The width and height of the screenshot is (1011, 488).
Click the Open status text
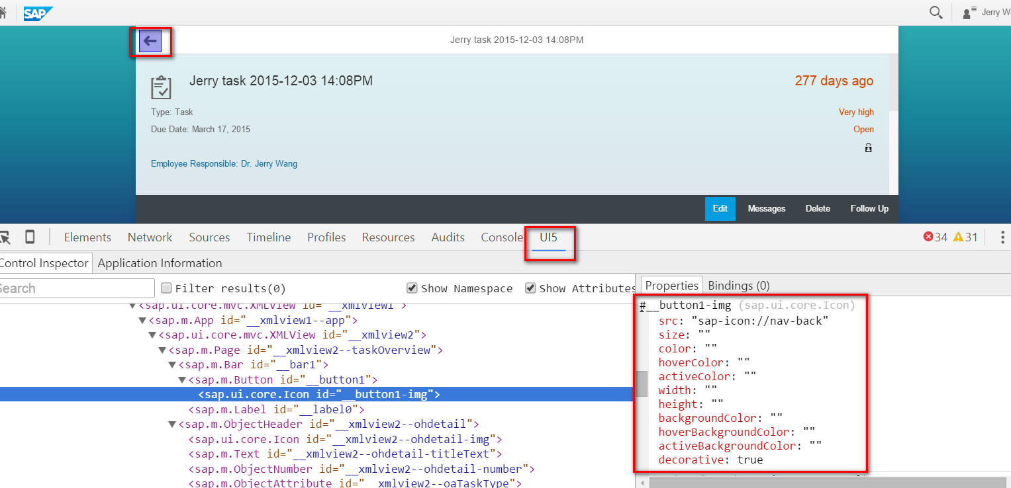pos(863,129)
